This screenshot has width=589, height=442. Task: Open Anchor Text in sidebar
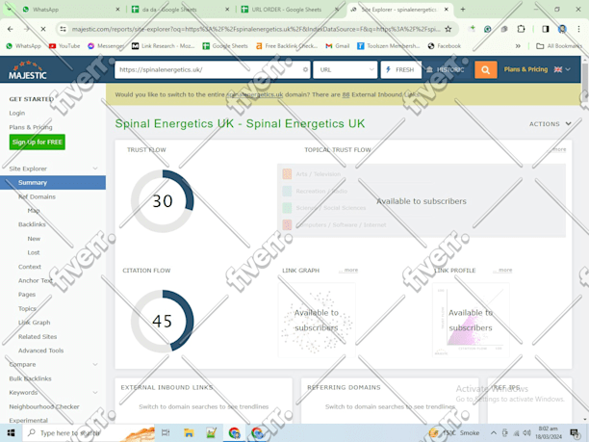36,281
